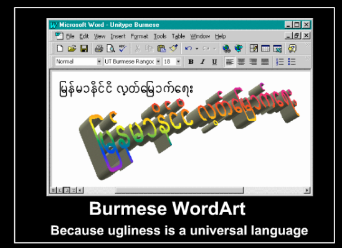Open the Table menu

click(x=178, y=36)
